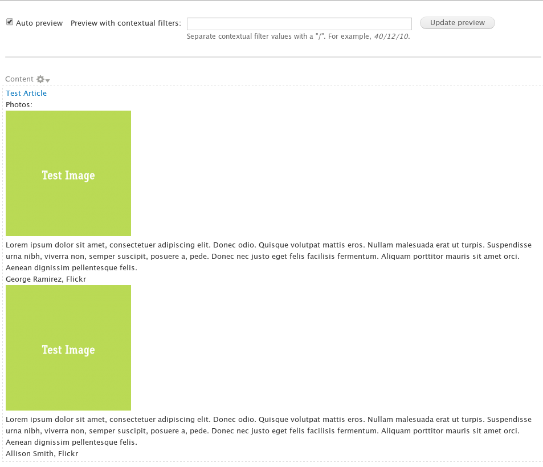Click the Allison Smith, Flickr credit text
543x467 pixels.
[42, 454]
